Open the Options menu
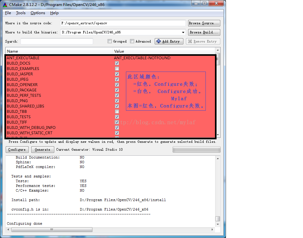Image resolution: width=303 pixels, height=238 pixels. [38, 13]
